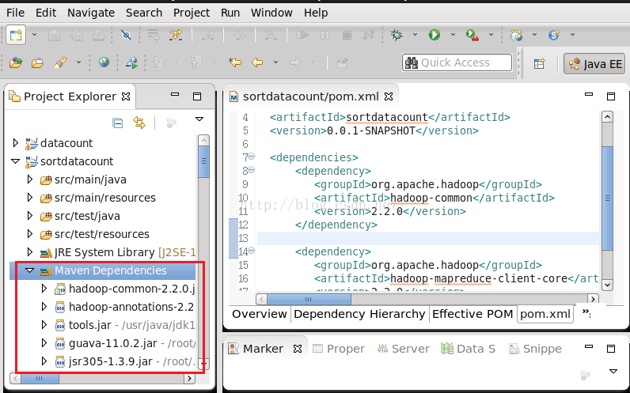The height and width of the screenshot is (393, 630).
Task: Click the Open Type icon
Action: [16, 62]
